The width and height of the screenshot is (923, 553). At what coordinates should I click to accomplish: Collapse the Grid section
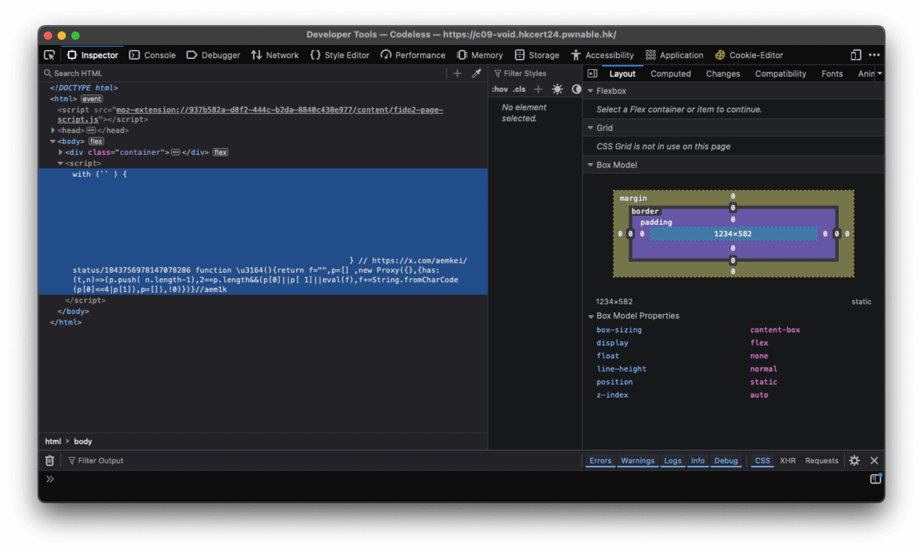(x=591, y=127)
